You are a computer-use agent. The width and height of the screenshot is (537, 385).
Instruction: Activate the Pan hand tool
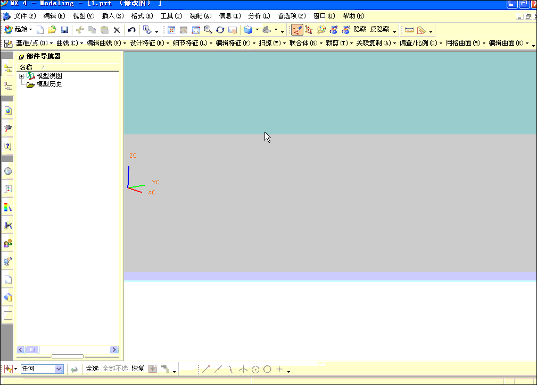pos(233,30)
